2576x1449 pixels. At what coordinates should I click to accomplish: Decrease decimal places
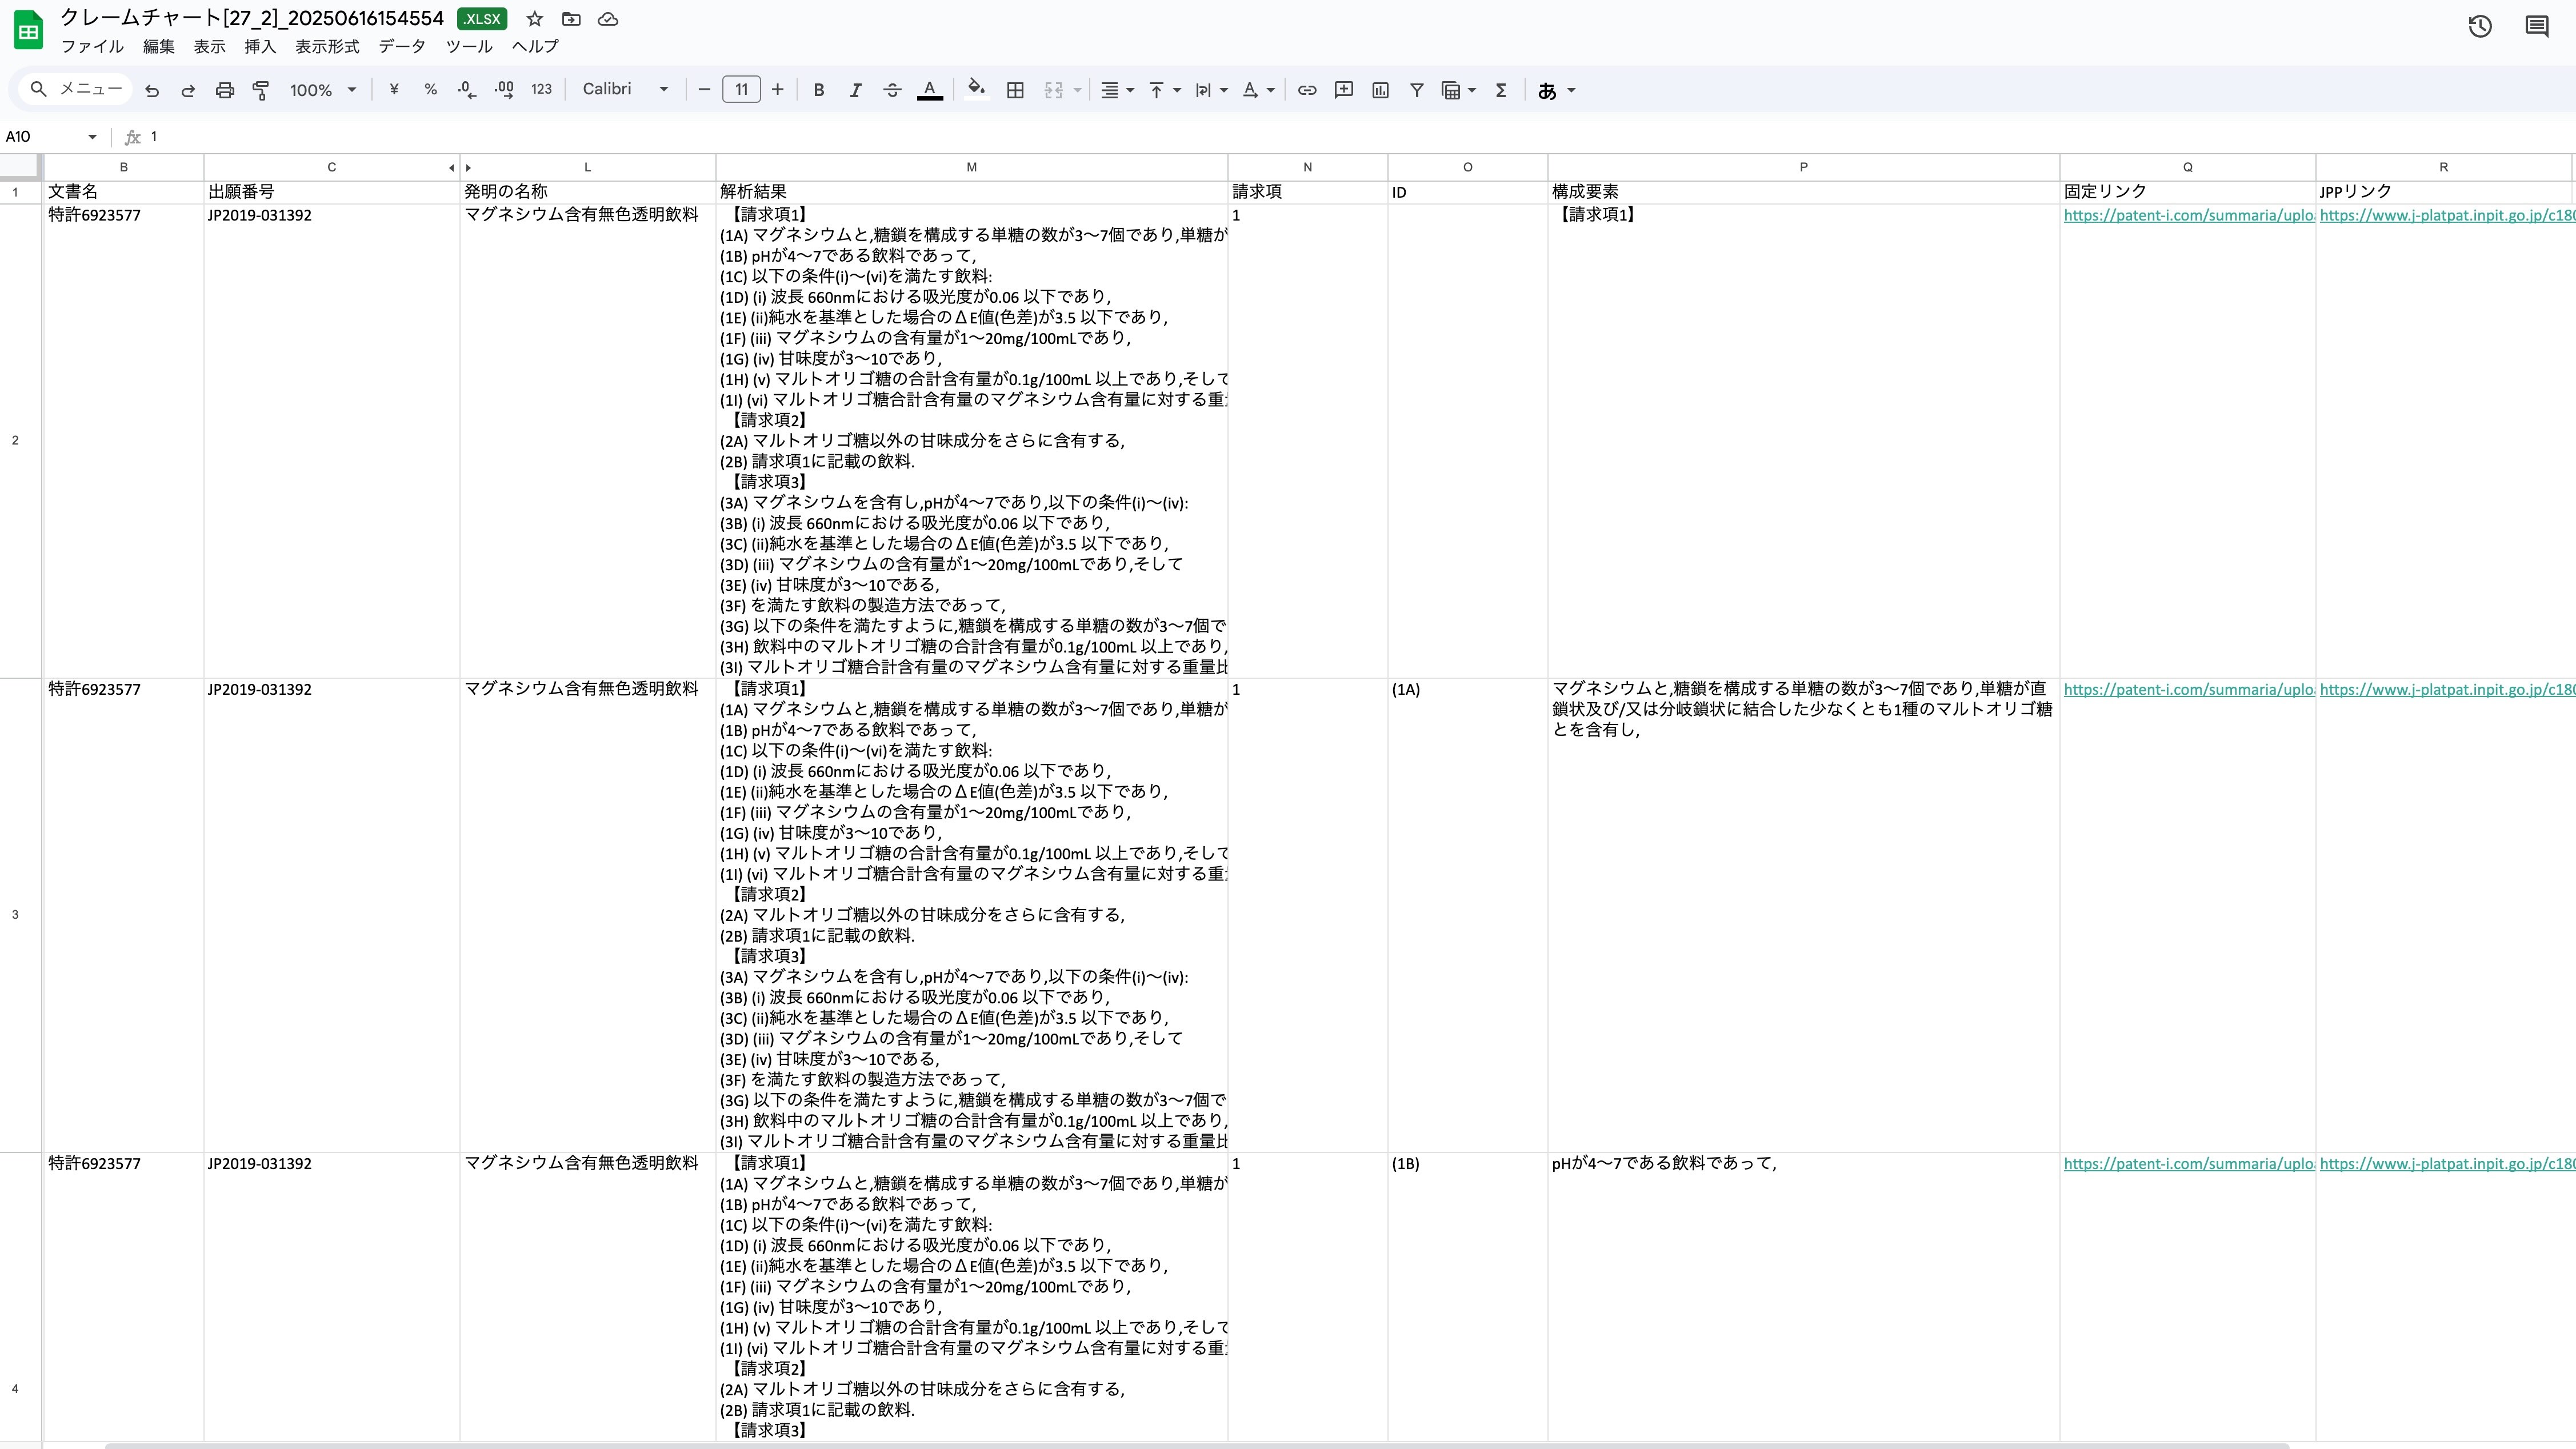tap(467, 90)
